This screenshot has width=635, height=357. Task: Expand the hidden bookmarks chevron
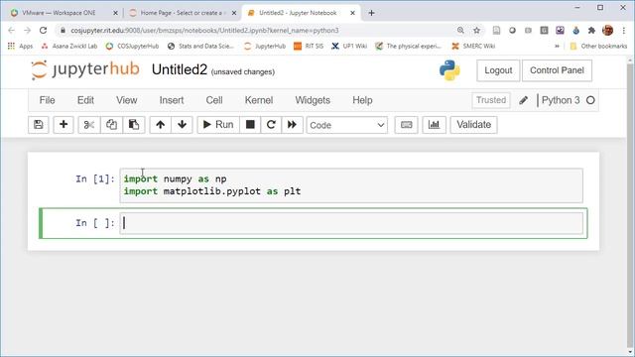(557, 47)
